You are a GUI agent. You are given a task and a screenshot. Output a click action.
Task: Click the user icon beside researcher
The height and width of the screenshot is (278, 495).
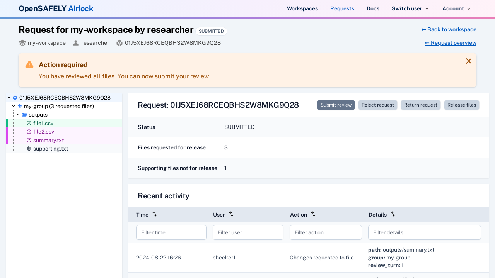pyautogui.click(x=76, y=43)
